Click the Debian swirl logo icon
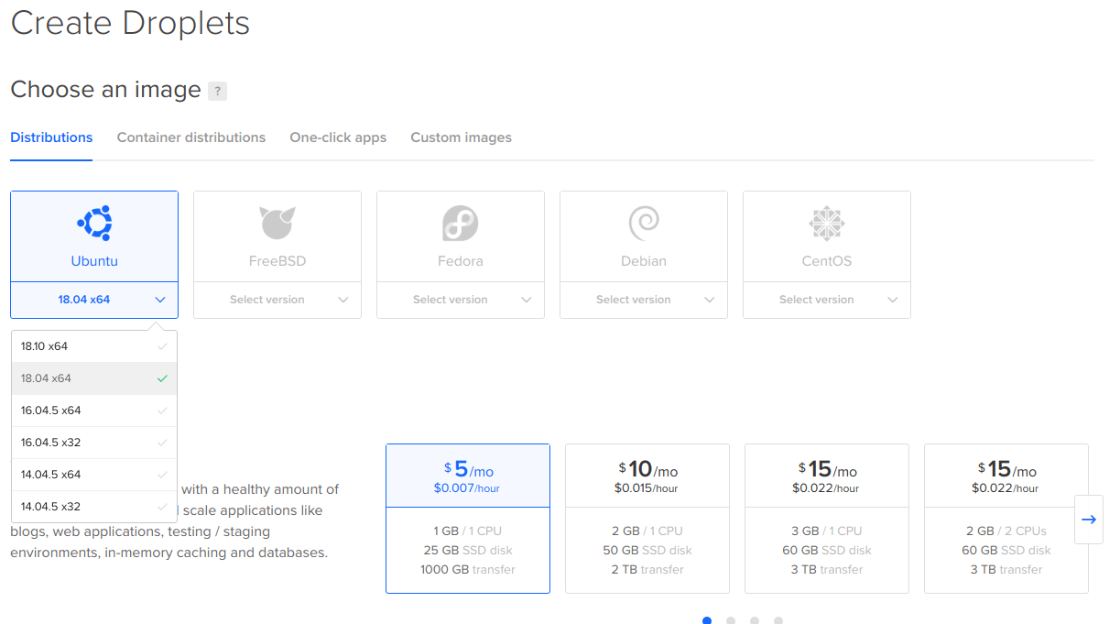 point(644,223)
